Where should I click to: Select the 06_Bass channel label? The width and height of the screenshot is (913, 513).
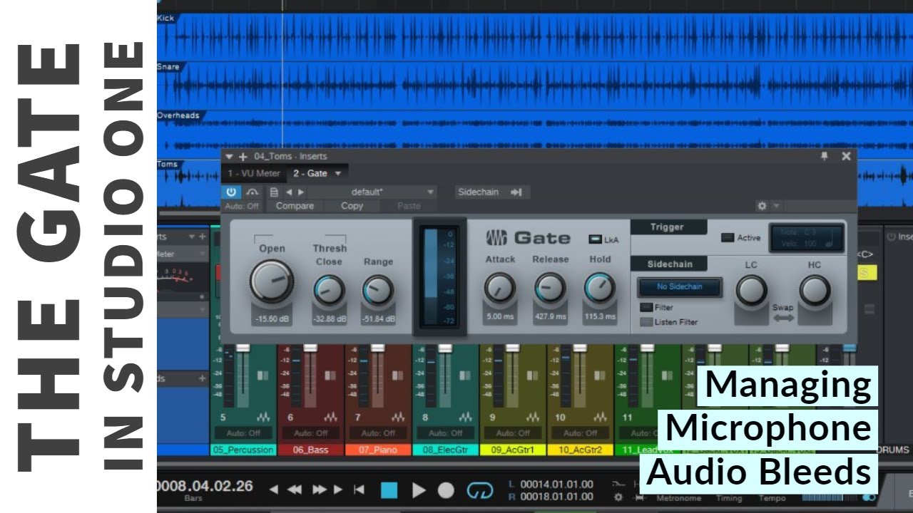310,450
